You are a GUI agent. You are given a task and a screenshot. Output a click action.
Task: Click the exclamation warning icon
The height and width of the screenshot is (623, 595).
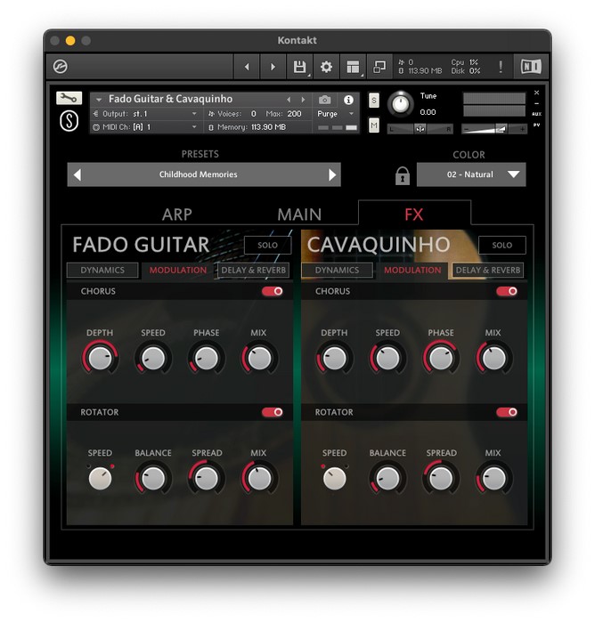point(500,67)
